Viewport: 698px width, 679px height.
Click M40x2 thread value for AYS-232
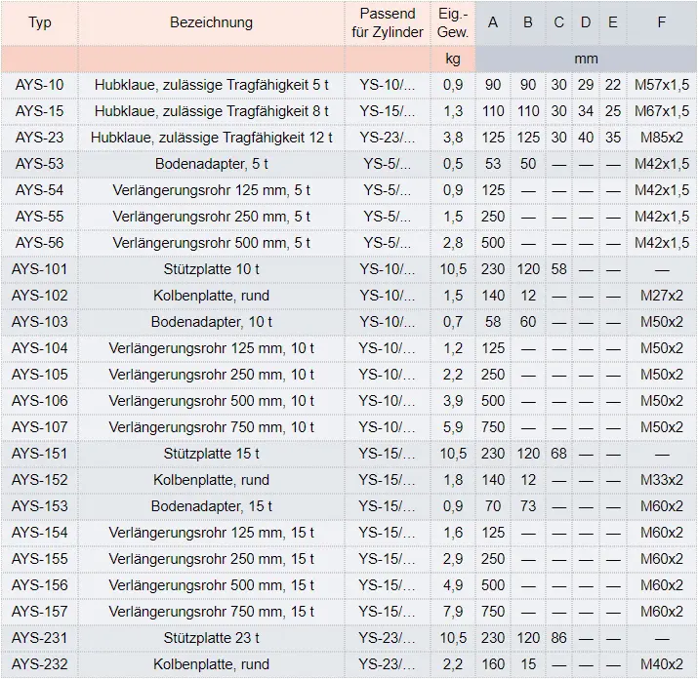tap(661, 664)
